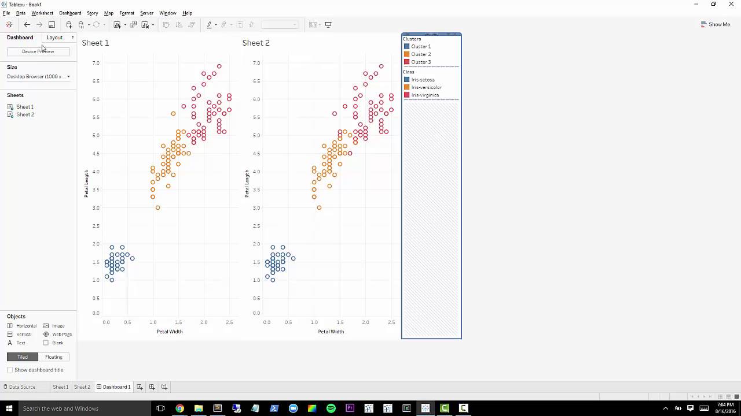Click the Pause auto updates icon
The height and width of the screenshot is (416, 741).
click(x=82, y=24)
